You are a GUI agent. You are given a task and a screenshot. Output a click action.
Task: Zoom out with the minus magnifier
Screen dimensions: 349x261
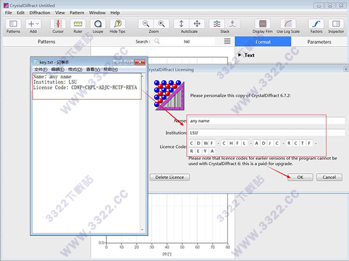click(146, 24)
